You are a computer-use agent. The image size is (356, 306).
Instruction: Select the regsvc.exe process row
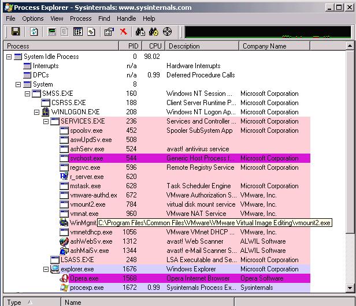click(185, 167)
